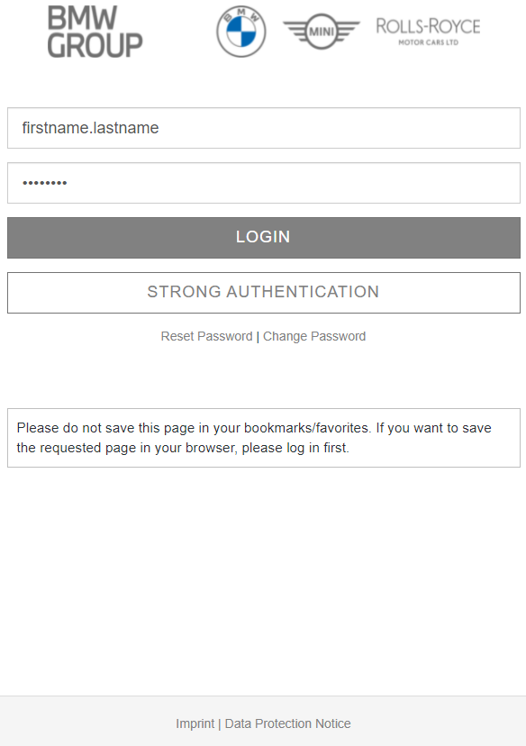Open the Change Password link

point(314,336)
